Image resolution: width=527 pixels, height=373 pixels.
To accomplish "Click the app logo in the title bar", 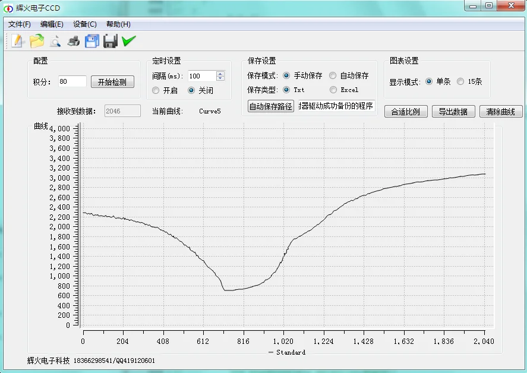I will (8, 8).
